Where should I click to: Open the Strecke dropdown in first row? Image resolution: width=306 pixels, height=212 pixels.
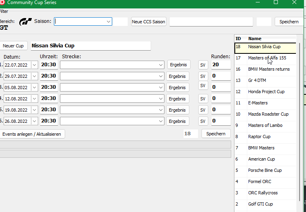click(160, 65)
